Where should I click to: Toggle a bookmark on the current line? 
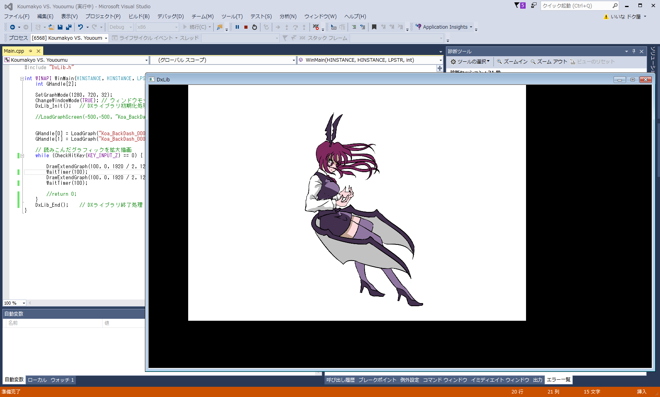[x=374, y=27]
